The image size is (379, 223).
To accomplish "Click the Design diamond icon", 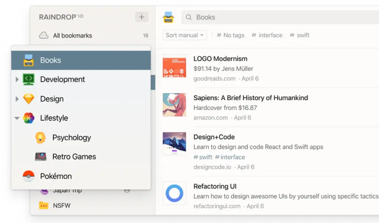I will point(28,99).
